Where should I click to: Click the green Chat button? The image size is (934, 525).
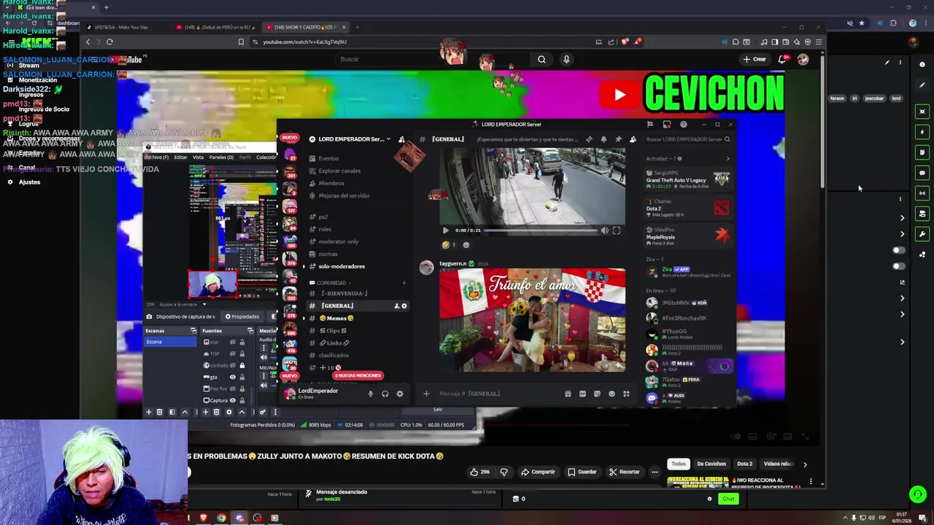pos(728,499)
